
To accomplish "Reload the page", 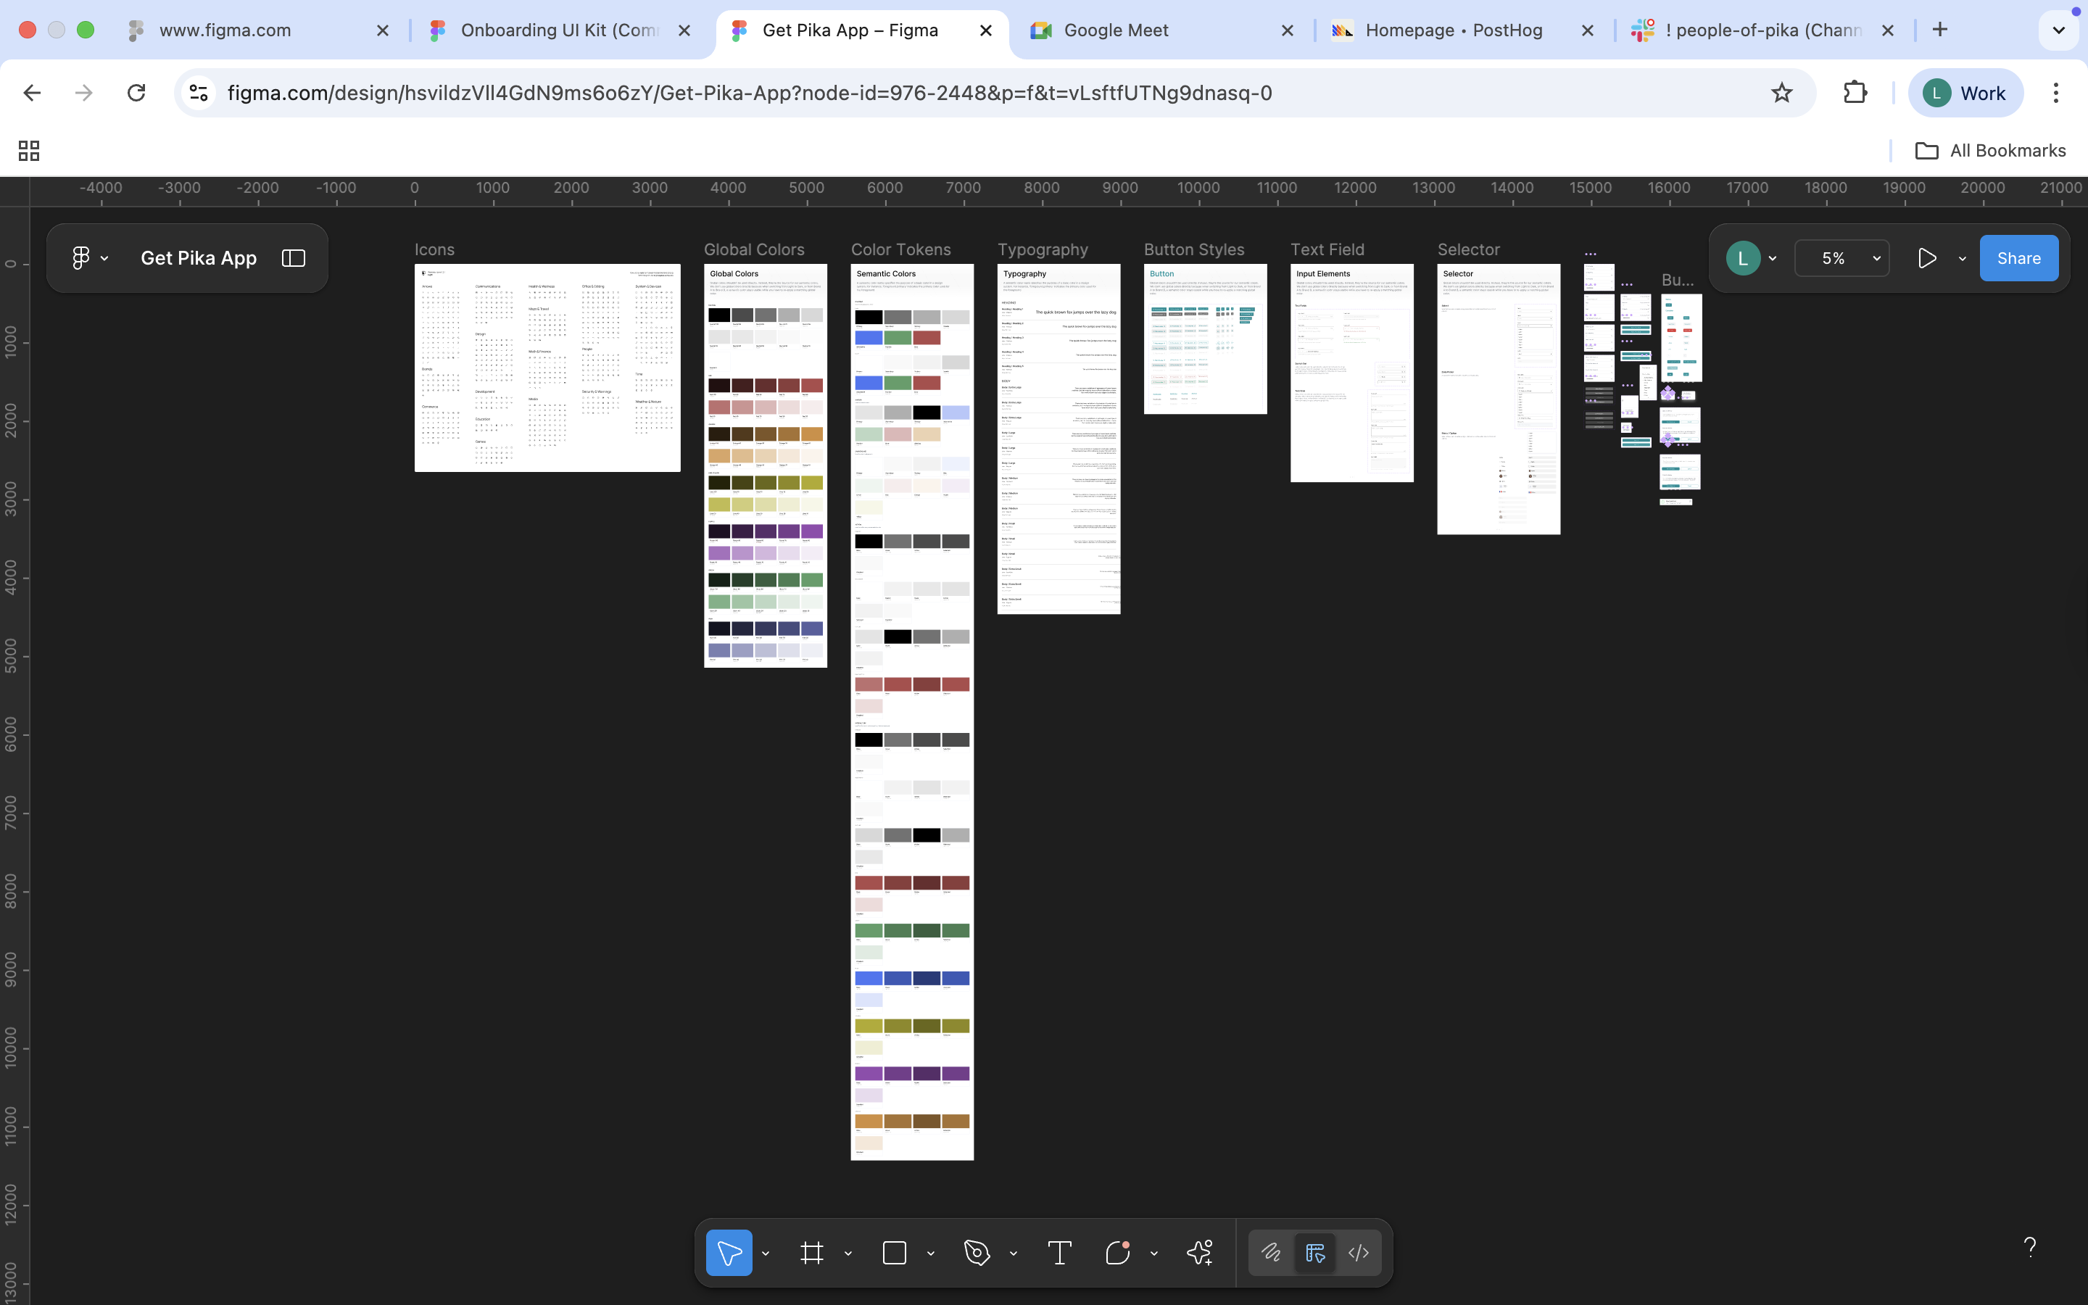I will click(136, 94).
